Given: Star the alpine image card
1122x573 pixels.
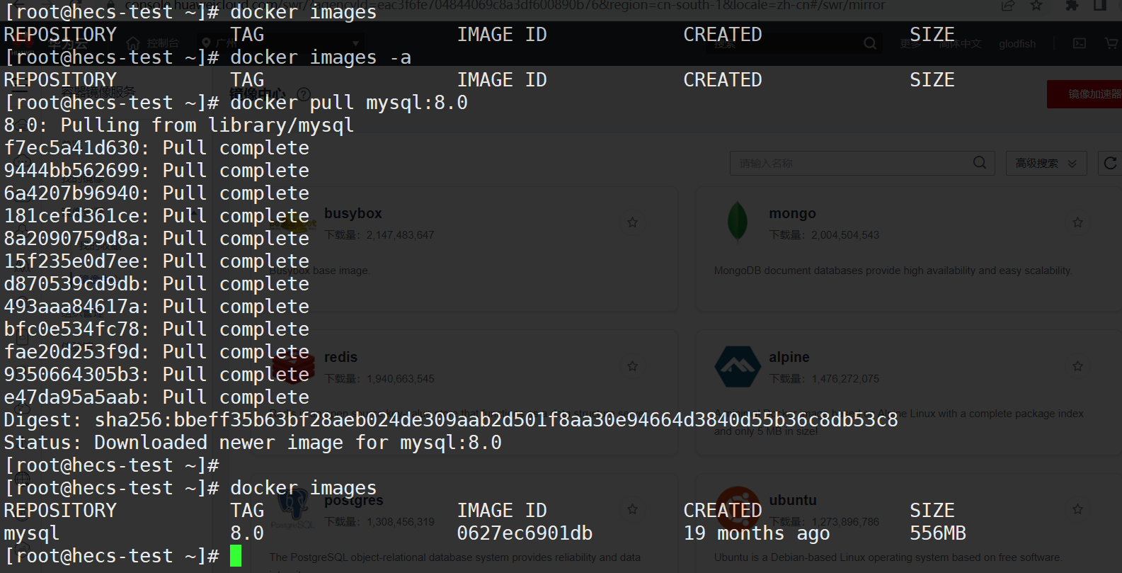Looking at the screenshot, I should 1077,366.
